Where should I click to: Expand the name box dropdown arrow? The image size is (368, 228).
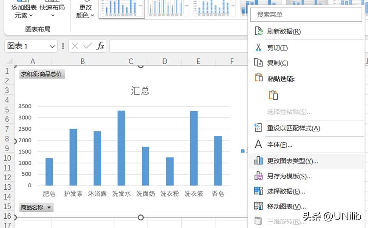52,46
